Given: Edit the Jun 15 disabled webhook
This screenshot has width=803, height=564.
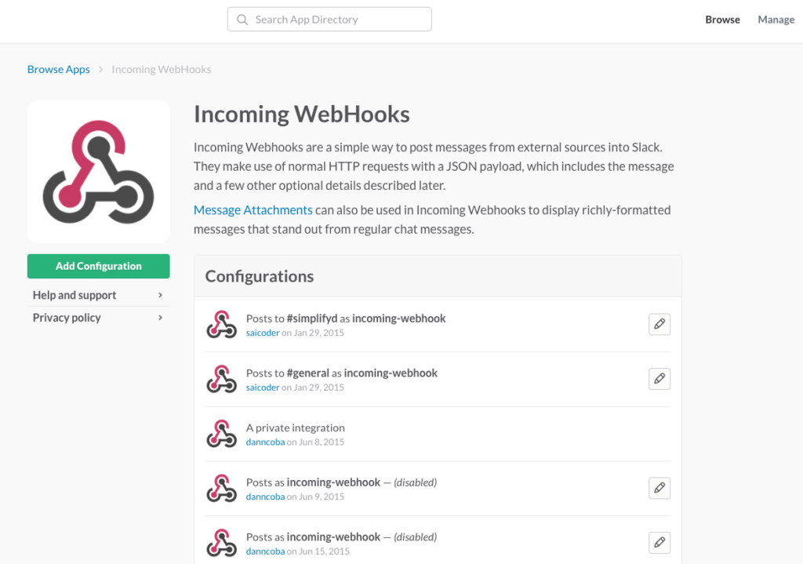Looking at the screenshot, I should [x=659, y=543].
